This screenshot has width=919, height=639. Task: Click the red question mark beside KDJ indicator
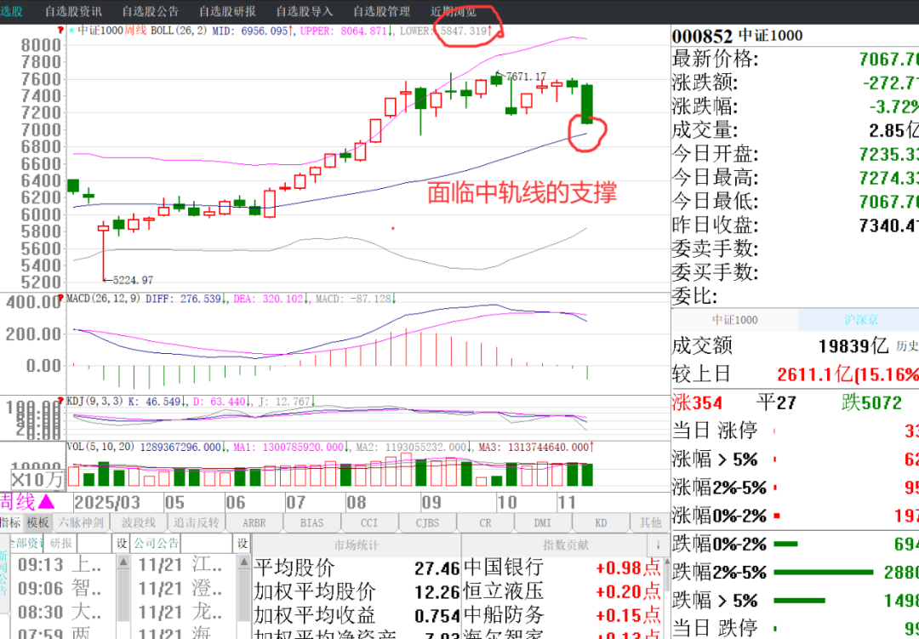(x=60, y=401)
